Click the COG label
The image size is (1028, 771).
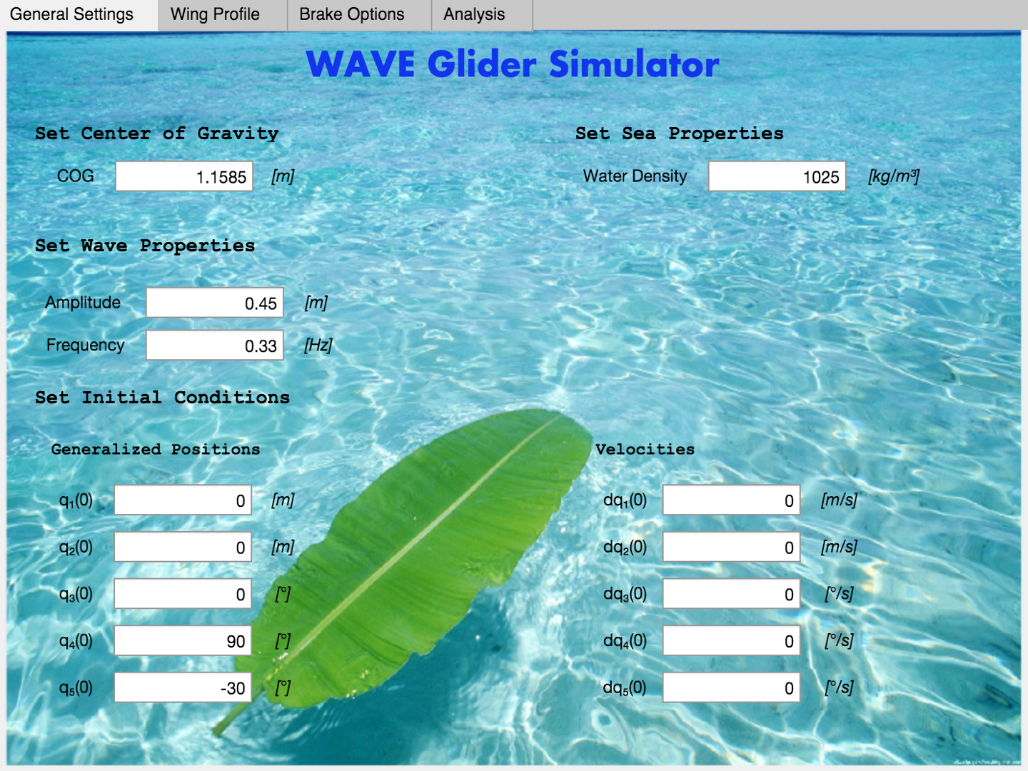[76, 176]
